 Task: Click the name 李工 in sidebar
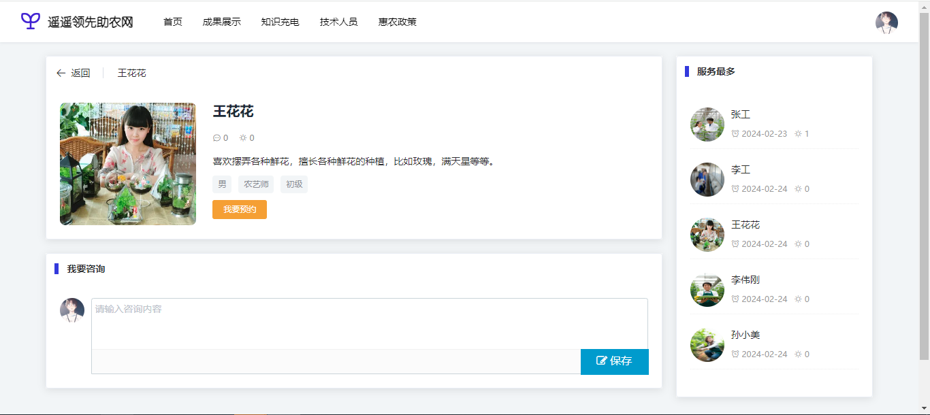(741, 170)
